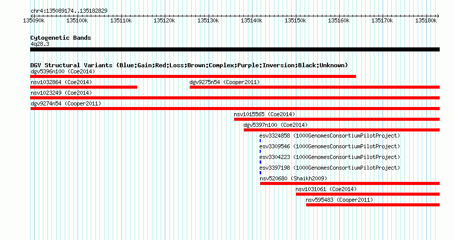Open the esv3397198 (1000GenomesConsortiumPilotProject) label
This screenshot has width=454, height=240.
pyautogui.click(x=330, y=168)
